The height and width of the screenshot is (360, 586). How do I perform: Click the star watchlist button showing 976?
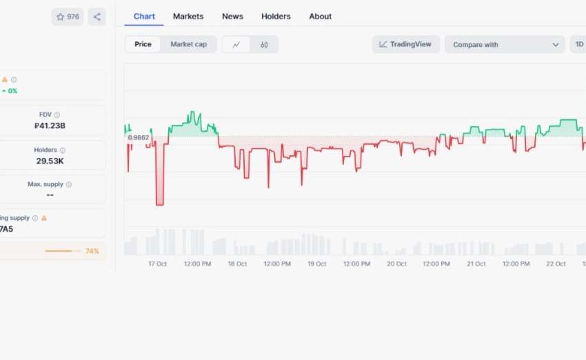67,17
